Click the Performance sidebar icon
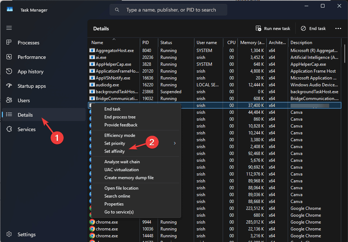This screenshot has height=242, width=348. (9, 57)
